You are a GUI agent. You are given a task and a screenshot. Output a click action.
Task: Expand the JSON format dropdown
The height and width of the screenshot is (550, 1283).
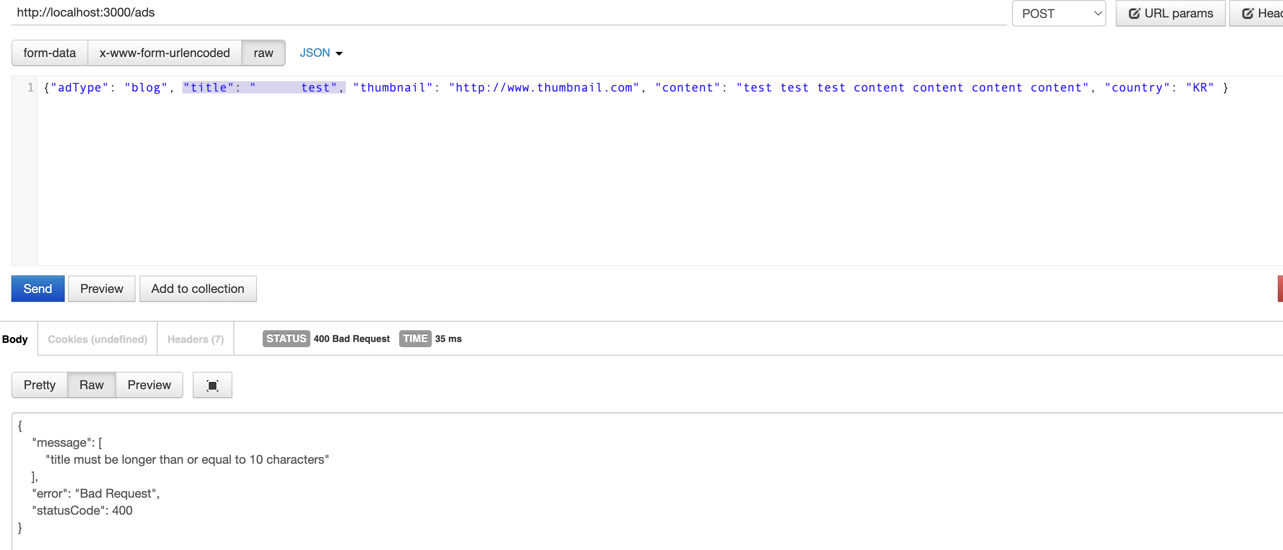pos(321,53)
